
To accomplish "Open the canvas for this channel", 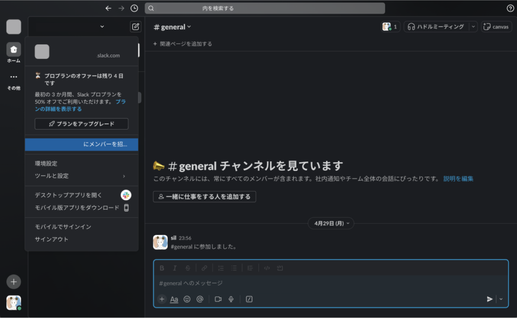I will pos(496,27).
